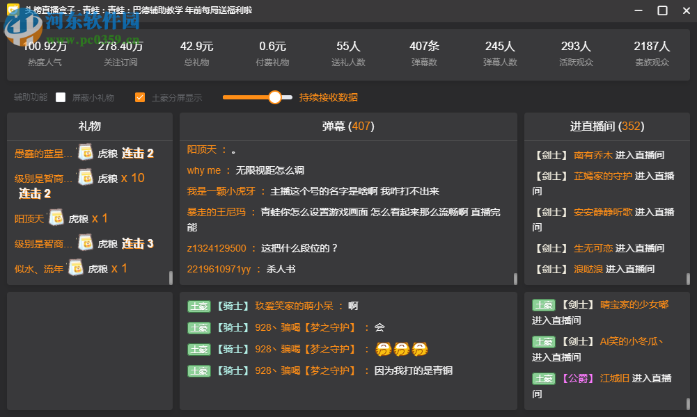The image size is (697, 417).
Task: Enable the 屏蔽小礼物 checkbox
Action: [x=61, y=97]
